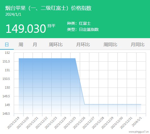
Task: Click the 种类: 红富士 label
Action: tap(79, 23)
